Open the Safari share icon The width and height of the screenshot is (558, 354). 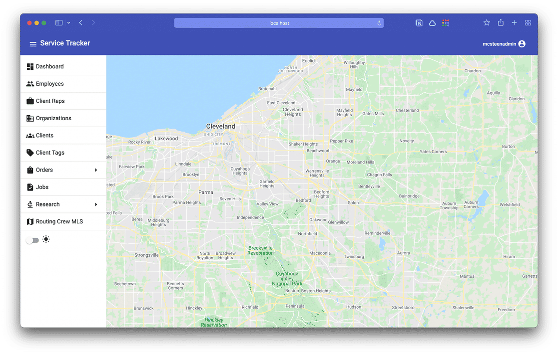click(501, 22)
